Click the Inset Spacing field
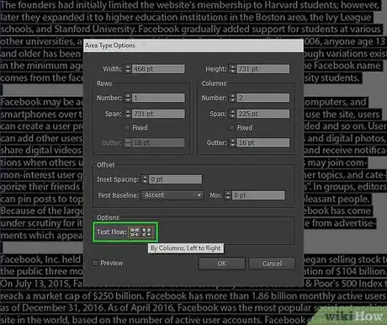The width and height of the screenshot is (387, 325). (x=175, y=179)
